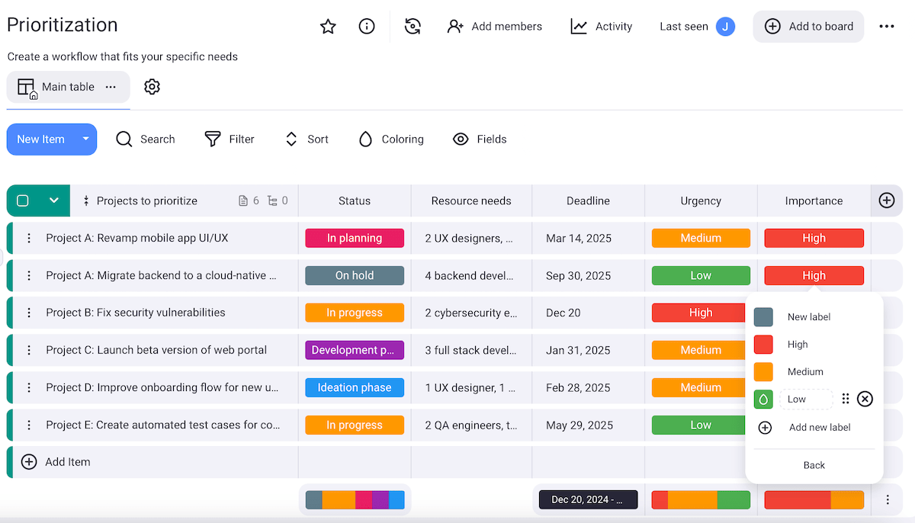This screenshot has width=915, height=523.
Task: Click the green Low label color swatch
Action: coord(763,399)
